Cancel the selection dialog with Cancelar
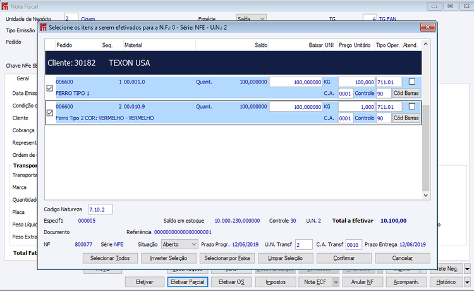Screen dimensions: 474x291 403,258
